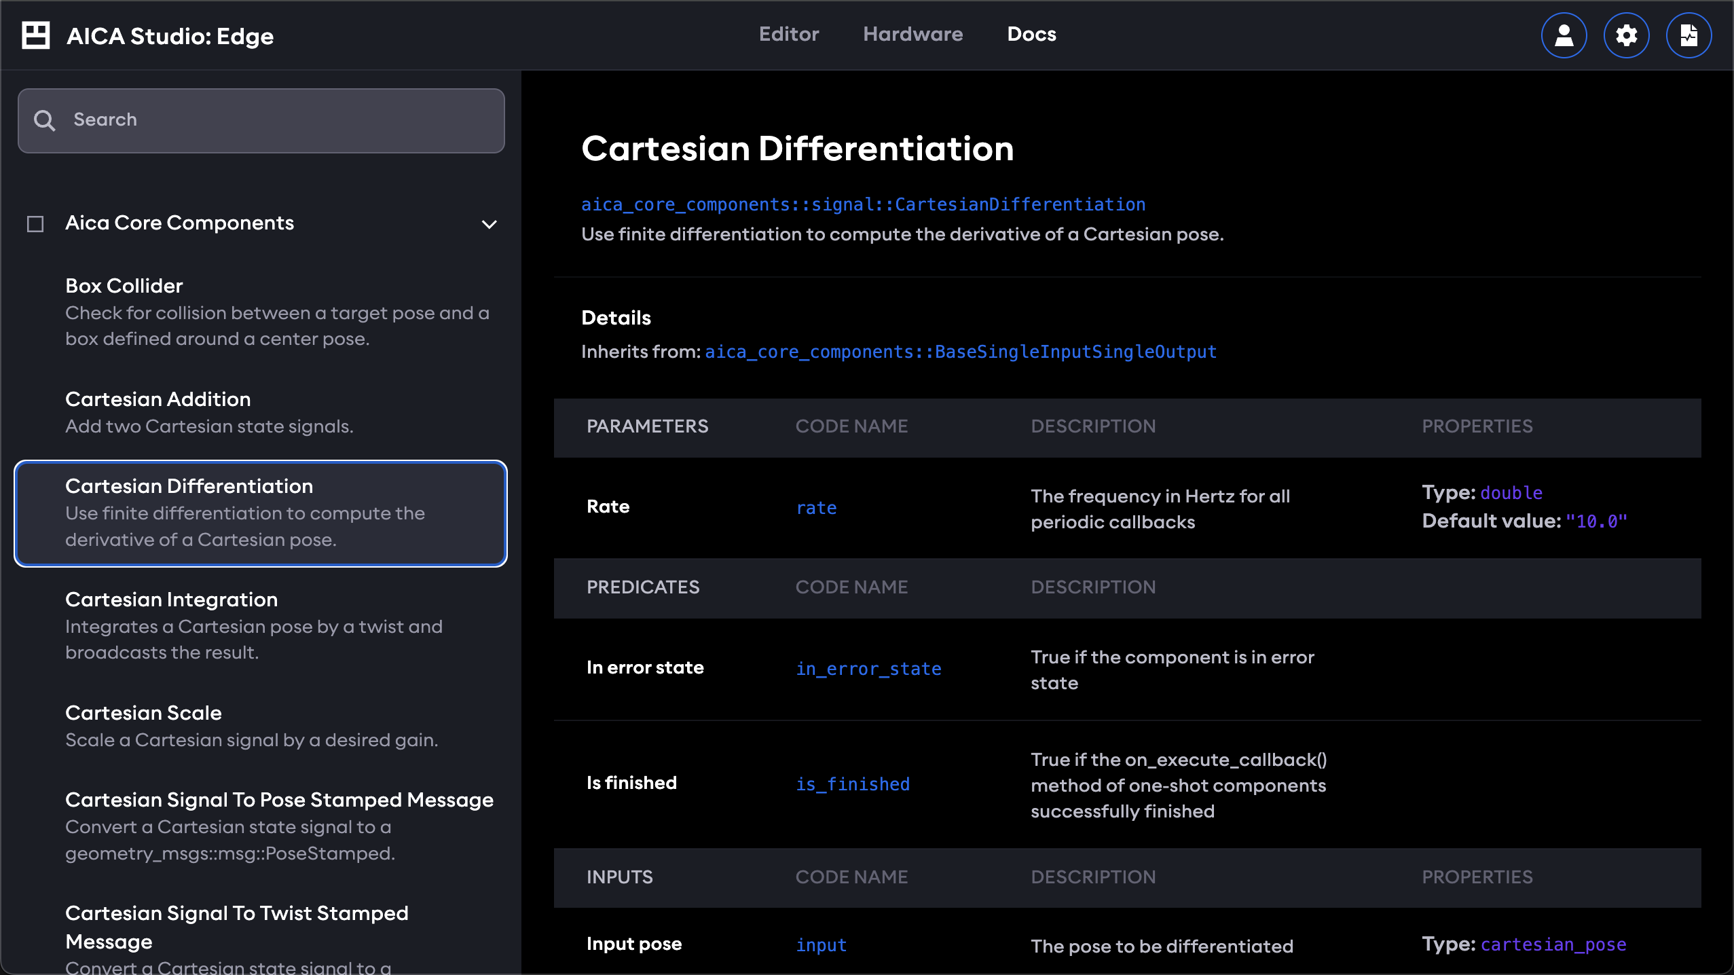Click the PROPERTIES header in the PARAMETERS row
1734x975 pixels.
1477,426
